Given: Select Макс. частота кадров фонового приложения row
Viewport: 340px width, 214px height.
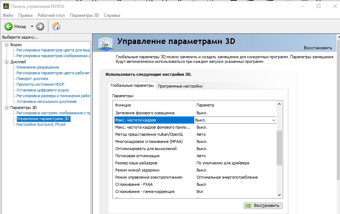Looking at the screenshot, I should [x=195, y=127].
